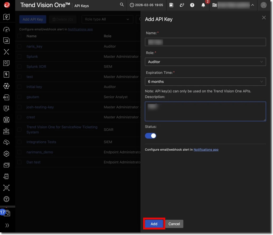Click the Senior Analyst role cell
This screenshot has height=235, width=273.
click(116, 97)
